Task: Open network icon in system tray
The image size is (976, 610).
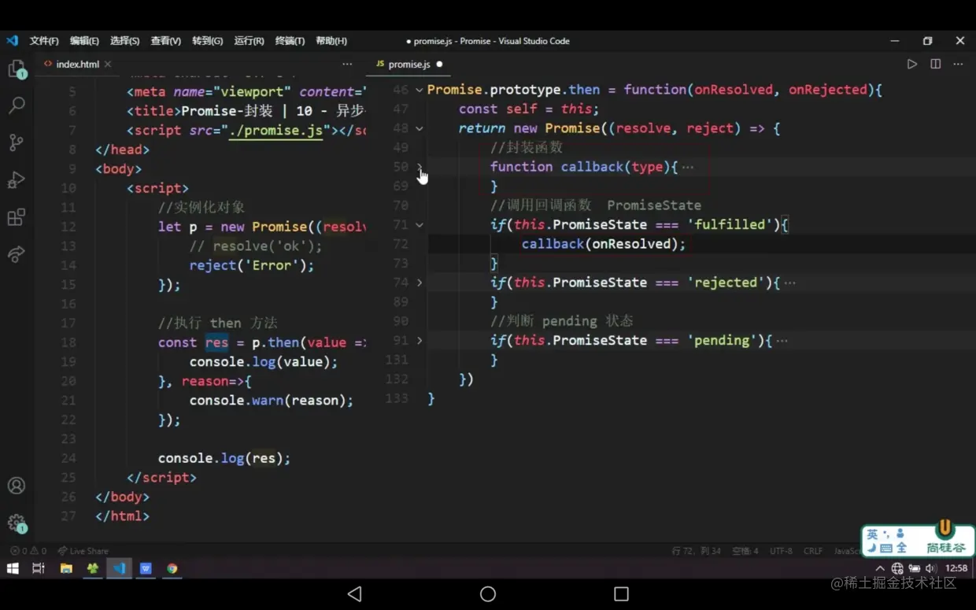Action: [897, 568]
